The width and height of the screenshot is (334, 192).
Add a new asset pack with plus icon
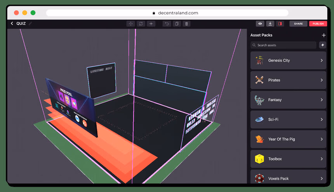324,35
